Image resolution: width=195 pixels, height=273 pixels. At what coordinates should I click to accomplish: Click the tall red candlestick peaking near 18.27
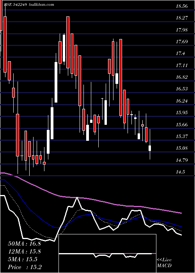click(68, 42)
